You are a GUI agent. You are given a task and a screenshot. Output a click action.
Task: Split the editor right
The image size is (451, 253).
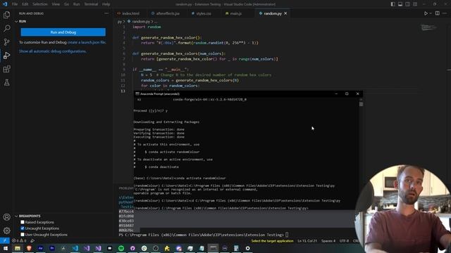pyautogui.click(x=437, y=13)
